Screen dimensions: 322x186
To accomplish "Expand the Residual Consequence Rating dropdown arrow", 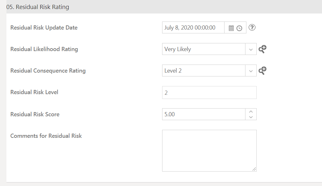I will (x=251, y=71).
